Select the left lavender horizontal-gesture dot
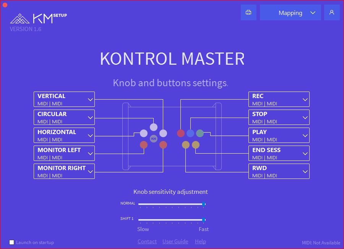Screen dimensions: 344x249 click(144, 133)
